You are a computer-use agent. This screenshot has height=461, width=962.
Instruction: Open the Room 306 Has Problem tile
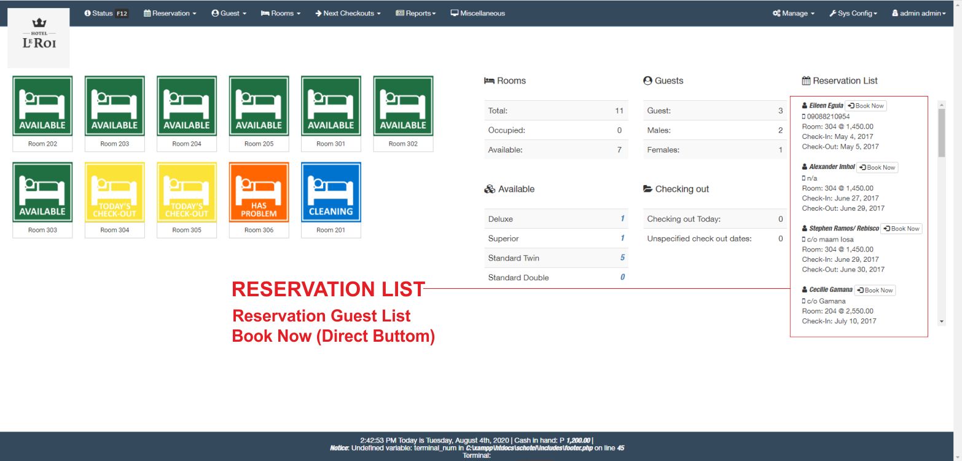click(259, 192)
